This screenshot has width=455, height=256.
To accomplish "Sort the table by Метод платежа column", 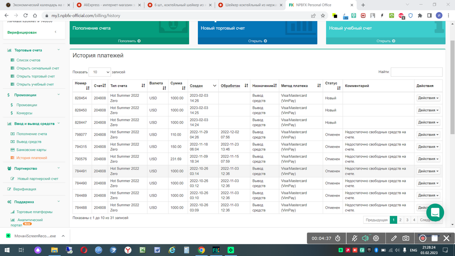I will 301,86.
